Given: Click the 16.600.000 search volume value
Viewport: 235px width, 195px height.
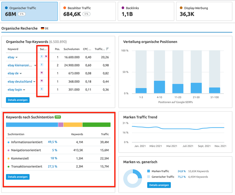Looking at the screenshot, I should pyautogui.click(x=72, y=57).
